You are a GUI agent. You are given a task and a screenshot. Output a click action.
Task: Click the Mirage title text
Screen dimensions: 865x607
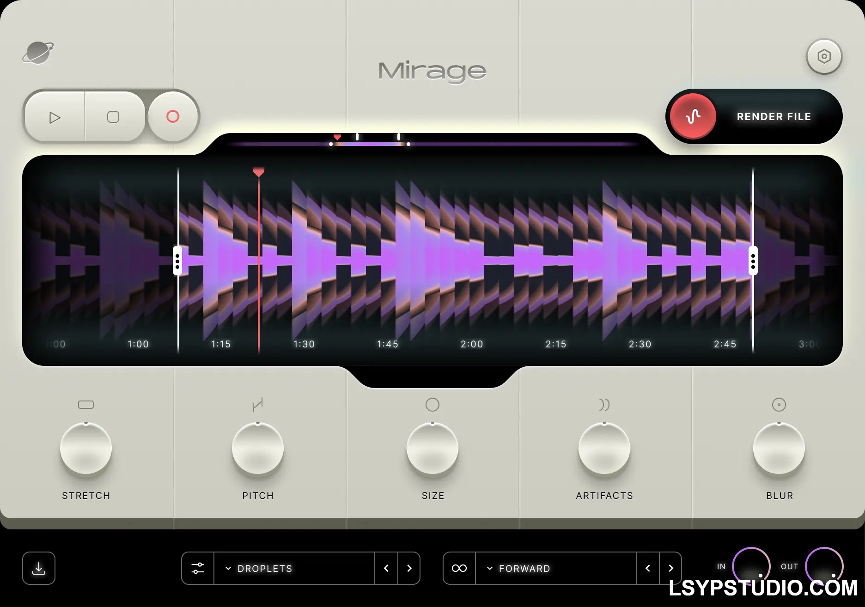(432, 72)
